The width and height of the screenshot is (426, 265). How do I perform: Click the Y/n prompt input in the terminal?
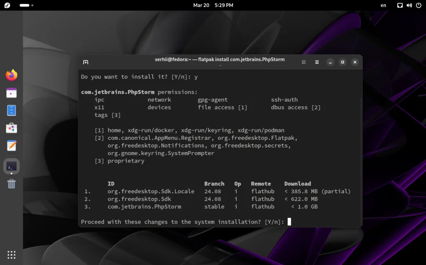coord(289,221)
